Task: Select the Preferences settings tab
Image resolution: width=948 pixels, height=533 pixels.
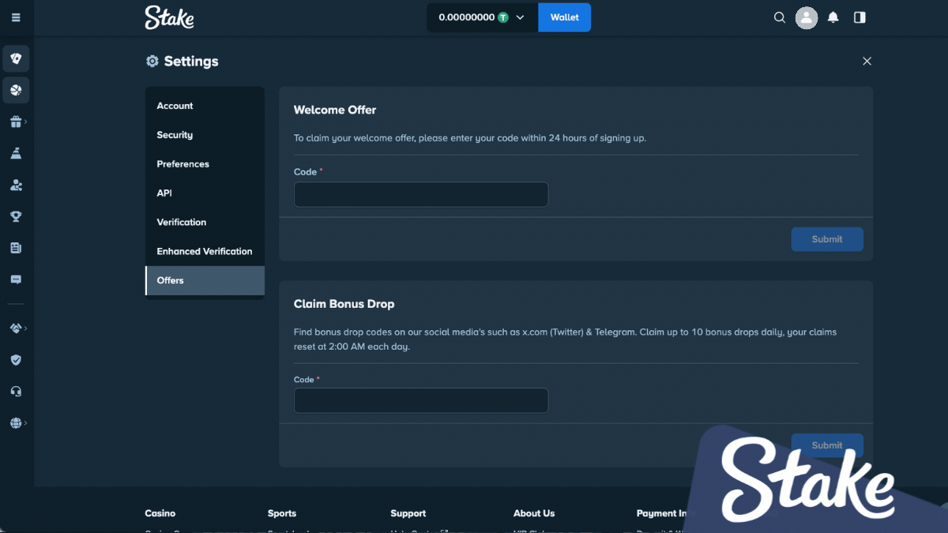Action: 205,164
